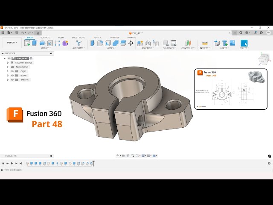The height and width of the screenshot is (205, 273).
Task: Click the Bill of Materials icon in Assemble
Action: [x=156, y=43]
